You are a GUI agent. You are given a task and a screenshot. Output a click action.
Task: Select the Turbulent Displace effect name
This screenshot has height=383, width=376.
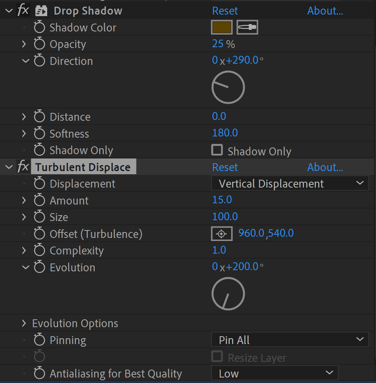[x=83, y=167]
